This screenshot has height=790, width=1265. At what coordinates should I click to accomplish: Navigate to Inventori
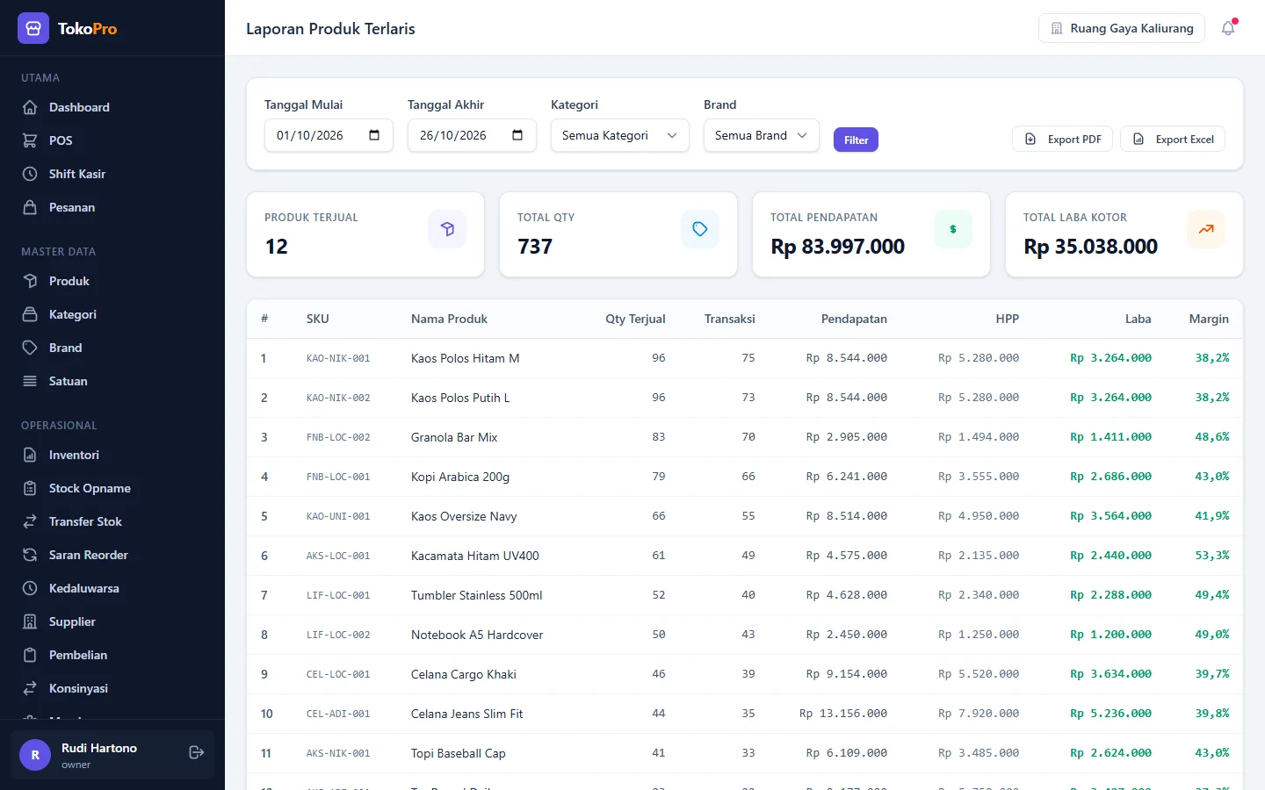coord(112,455)
